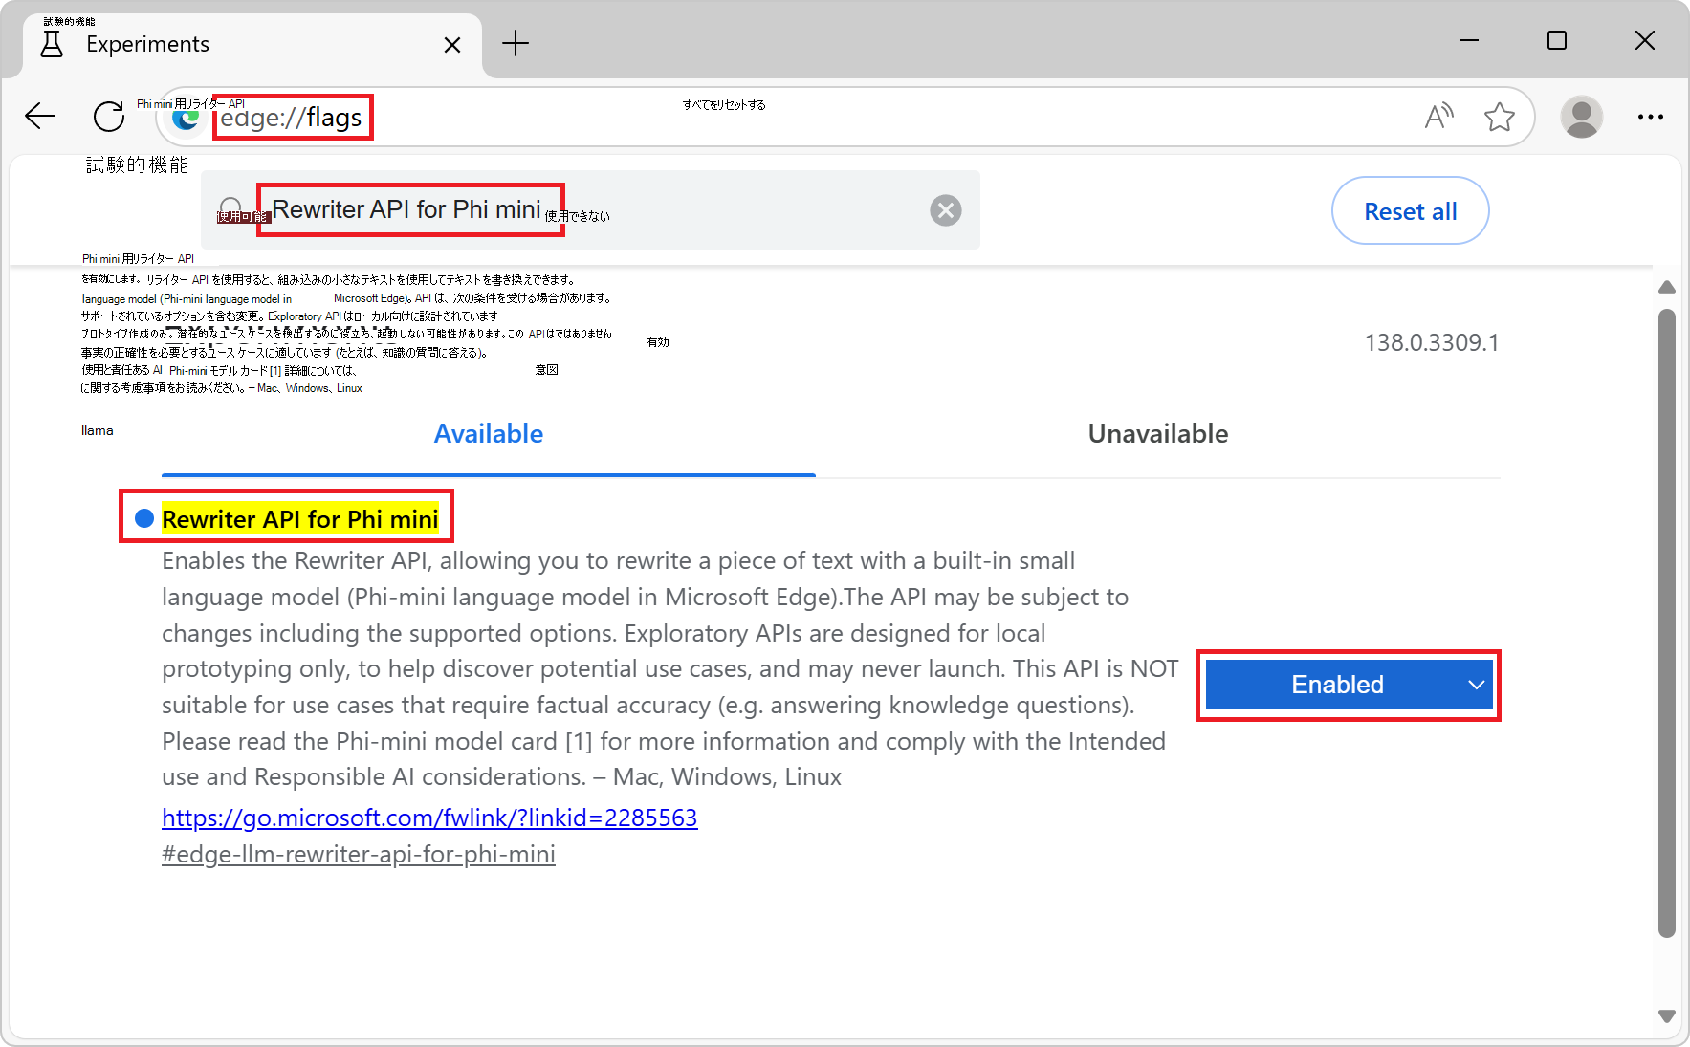Go back using the back arrow
Screen dimensions: 1690x1047
click(x=40, y=117)
